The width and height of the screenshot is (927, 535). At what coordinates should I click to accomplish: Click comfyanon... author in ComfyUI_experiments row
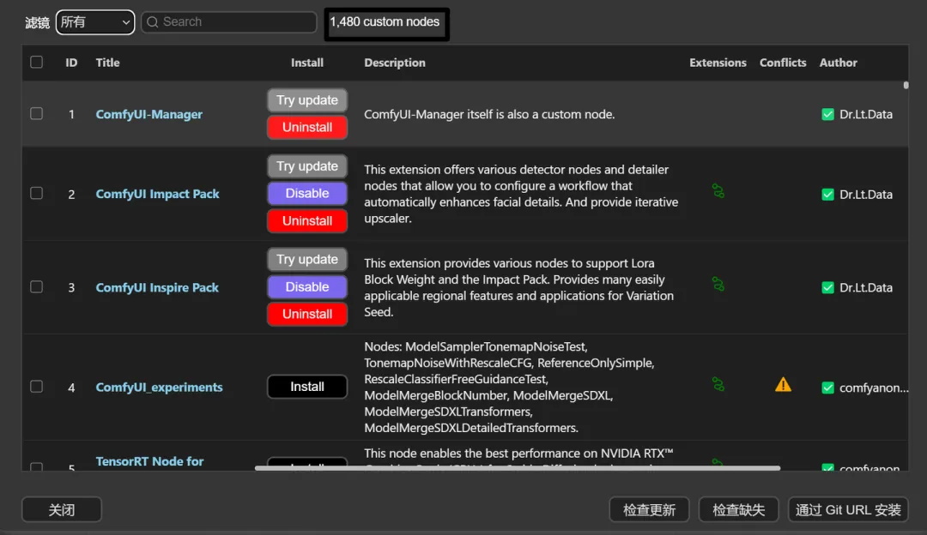pos(874,388)
